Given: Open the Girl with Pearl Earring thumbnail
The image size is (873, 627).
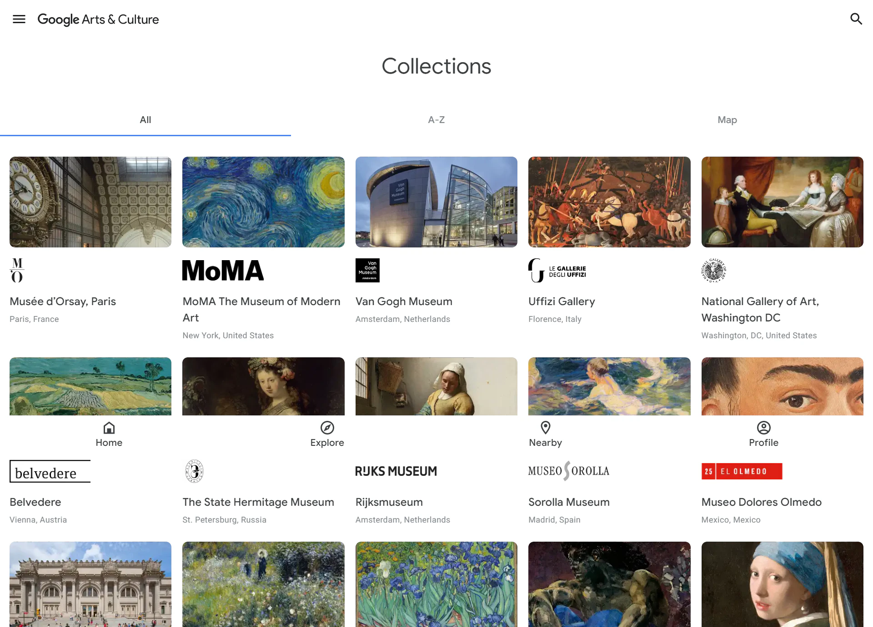Looking at the screenshot, I should coord(782,584).
